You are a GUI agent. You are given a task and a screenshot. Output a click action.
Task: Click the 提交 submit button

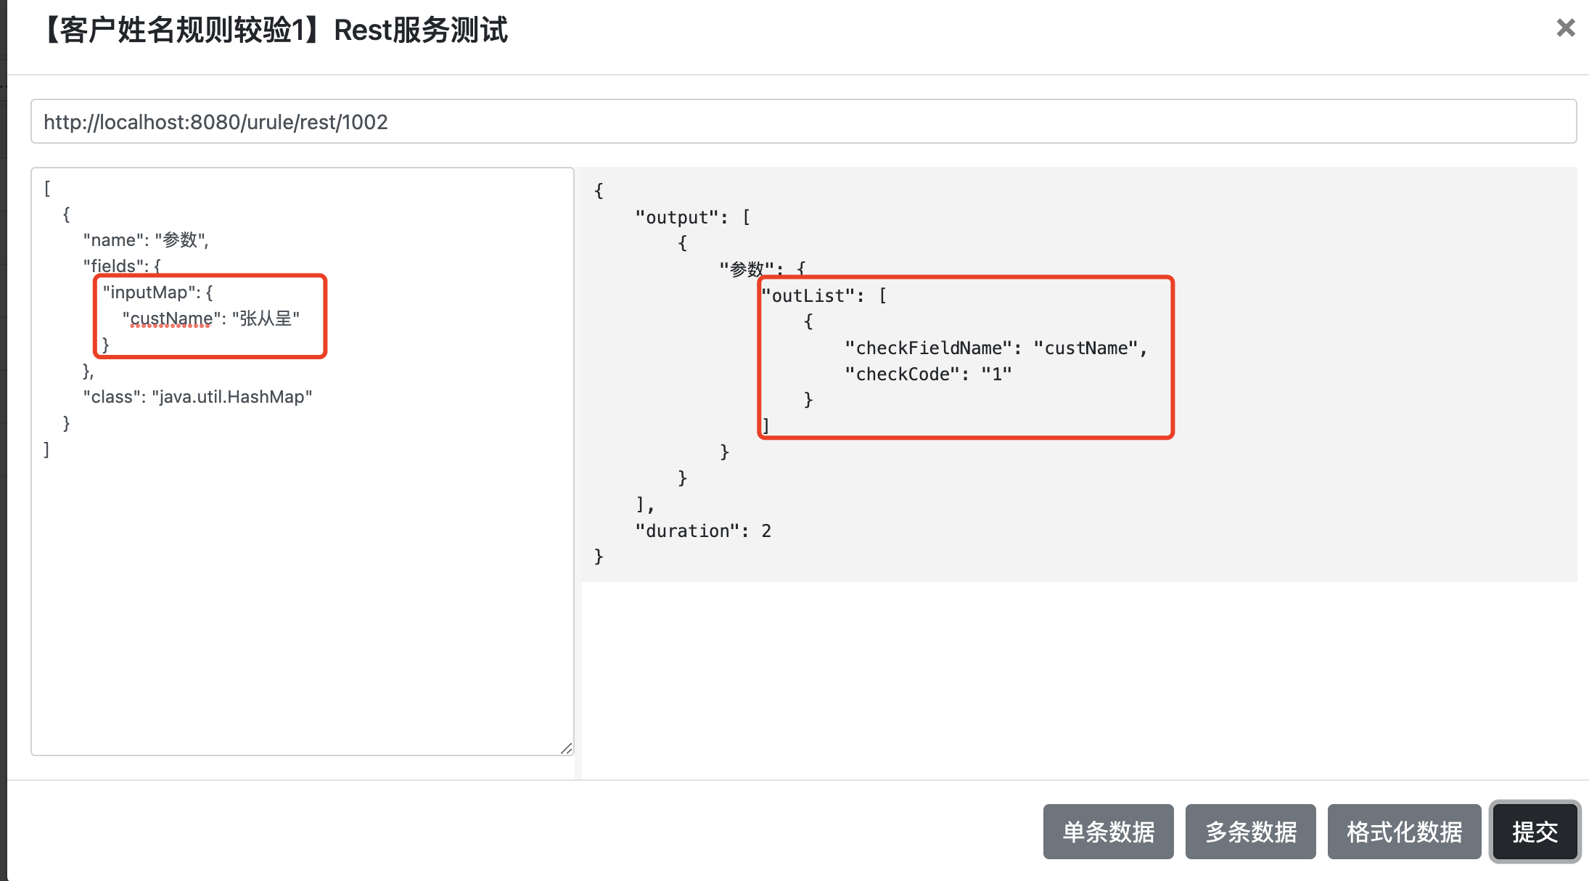1534,832
